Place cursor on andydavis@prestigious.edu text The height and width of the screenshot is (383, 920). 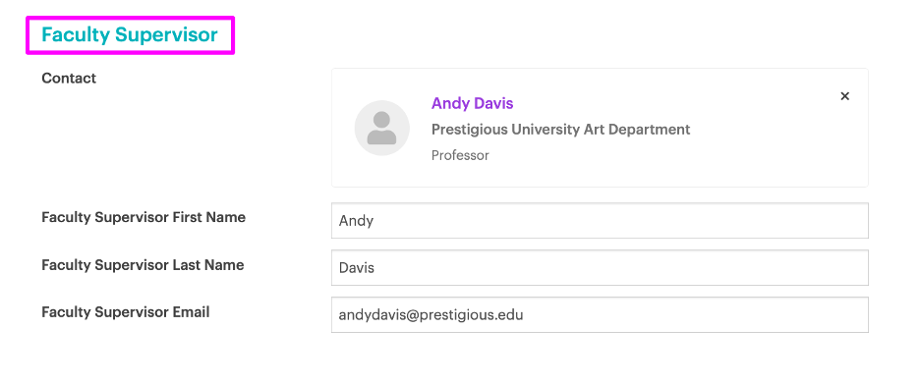tap(431, 315)
